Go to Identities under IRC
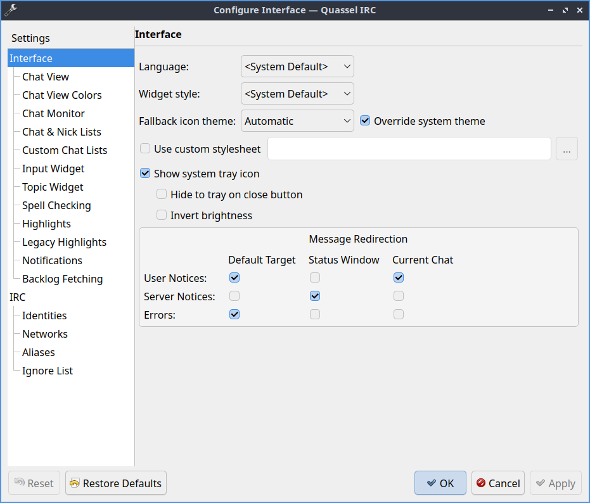This screenshot has height=503, width=590. [x=44, y=315]
